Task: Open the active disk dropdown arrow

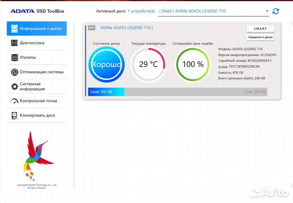Action: [267, 11]
